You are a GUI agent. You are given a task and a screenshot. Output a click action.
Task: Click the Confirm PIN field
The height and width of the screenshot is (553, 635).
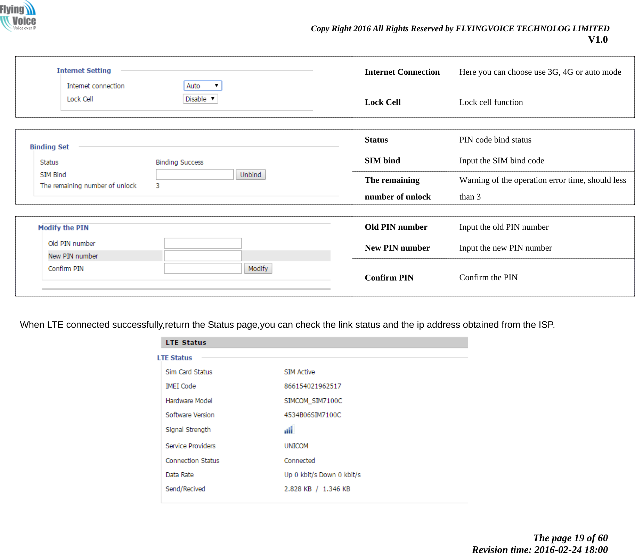pos(203,268)
